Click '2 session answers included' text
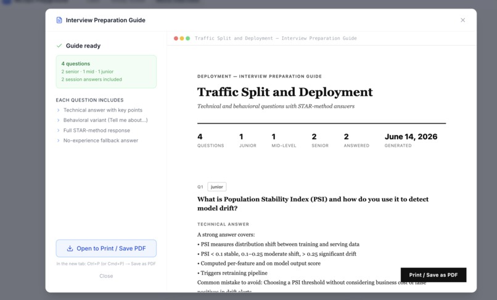Viewport: 497px width, 300px height. coord(92,79)
